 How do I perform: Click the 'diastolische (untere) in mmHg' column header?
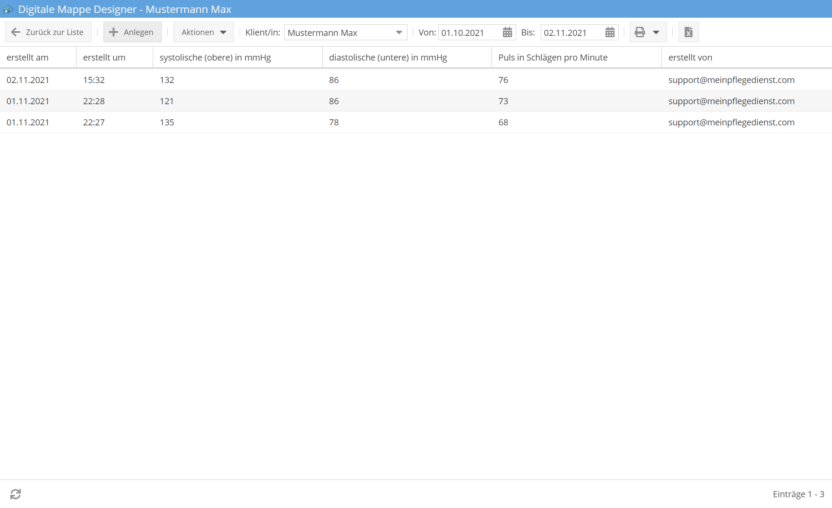(x=388, y=58)
